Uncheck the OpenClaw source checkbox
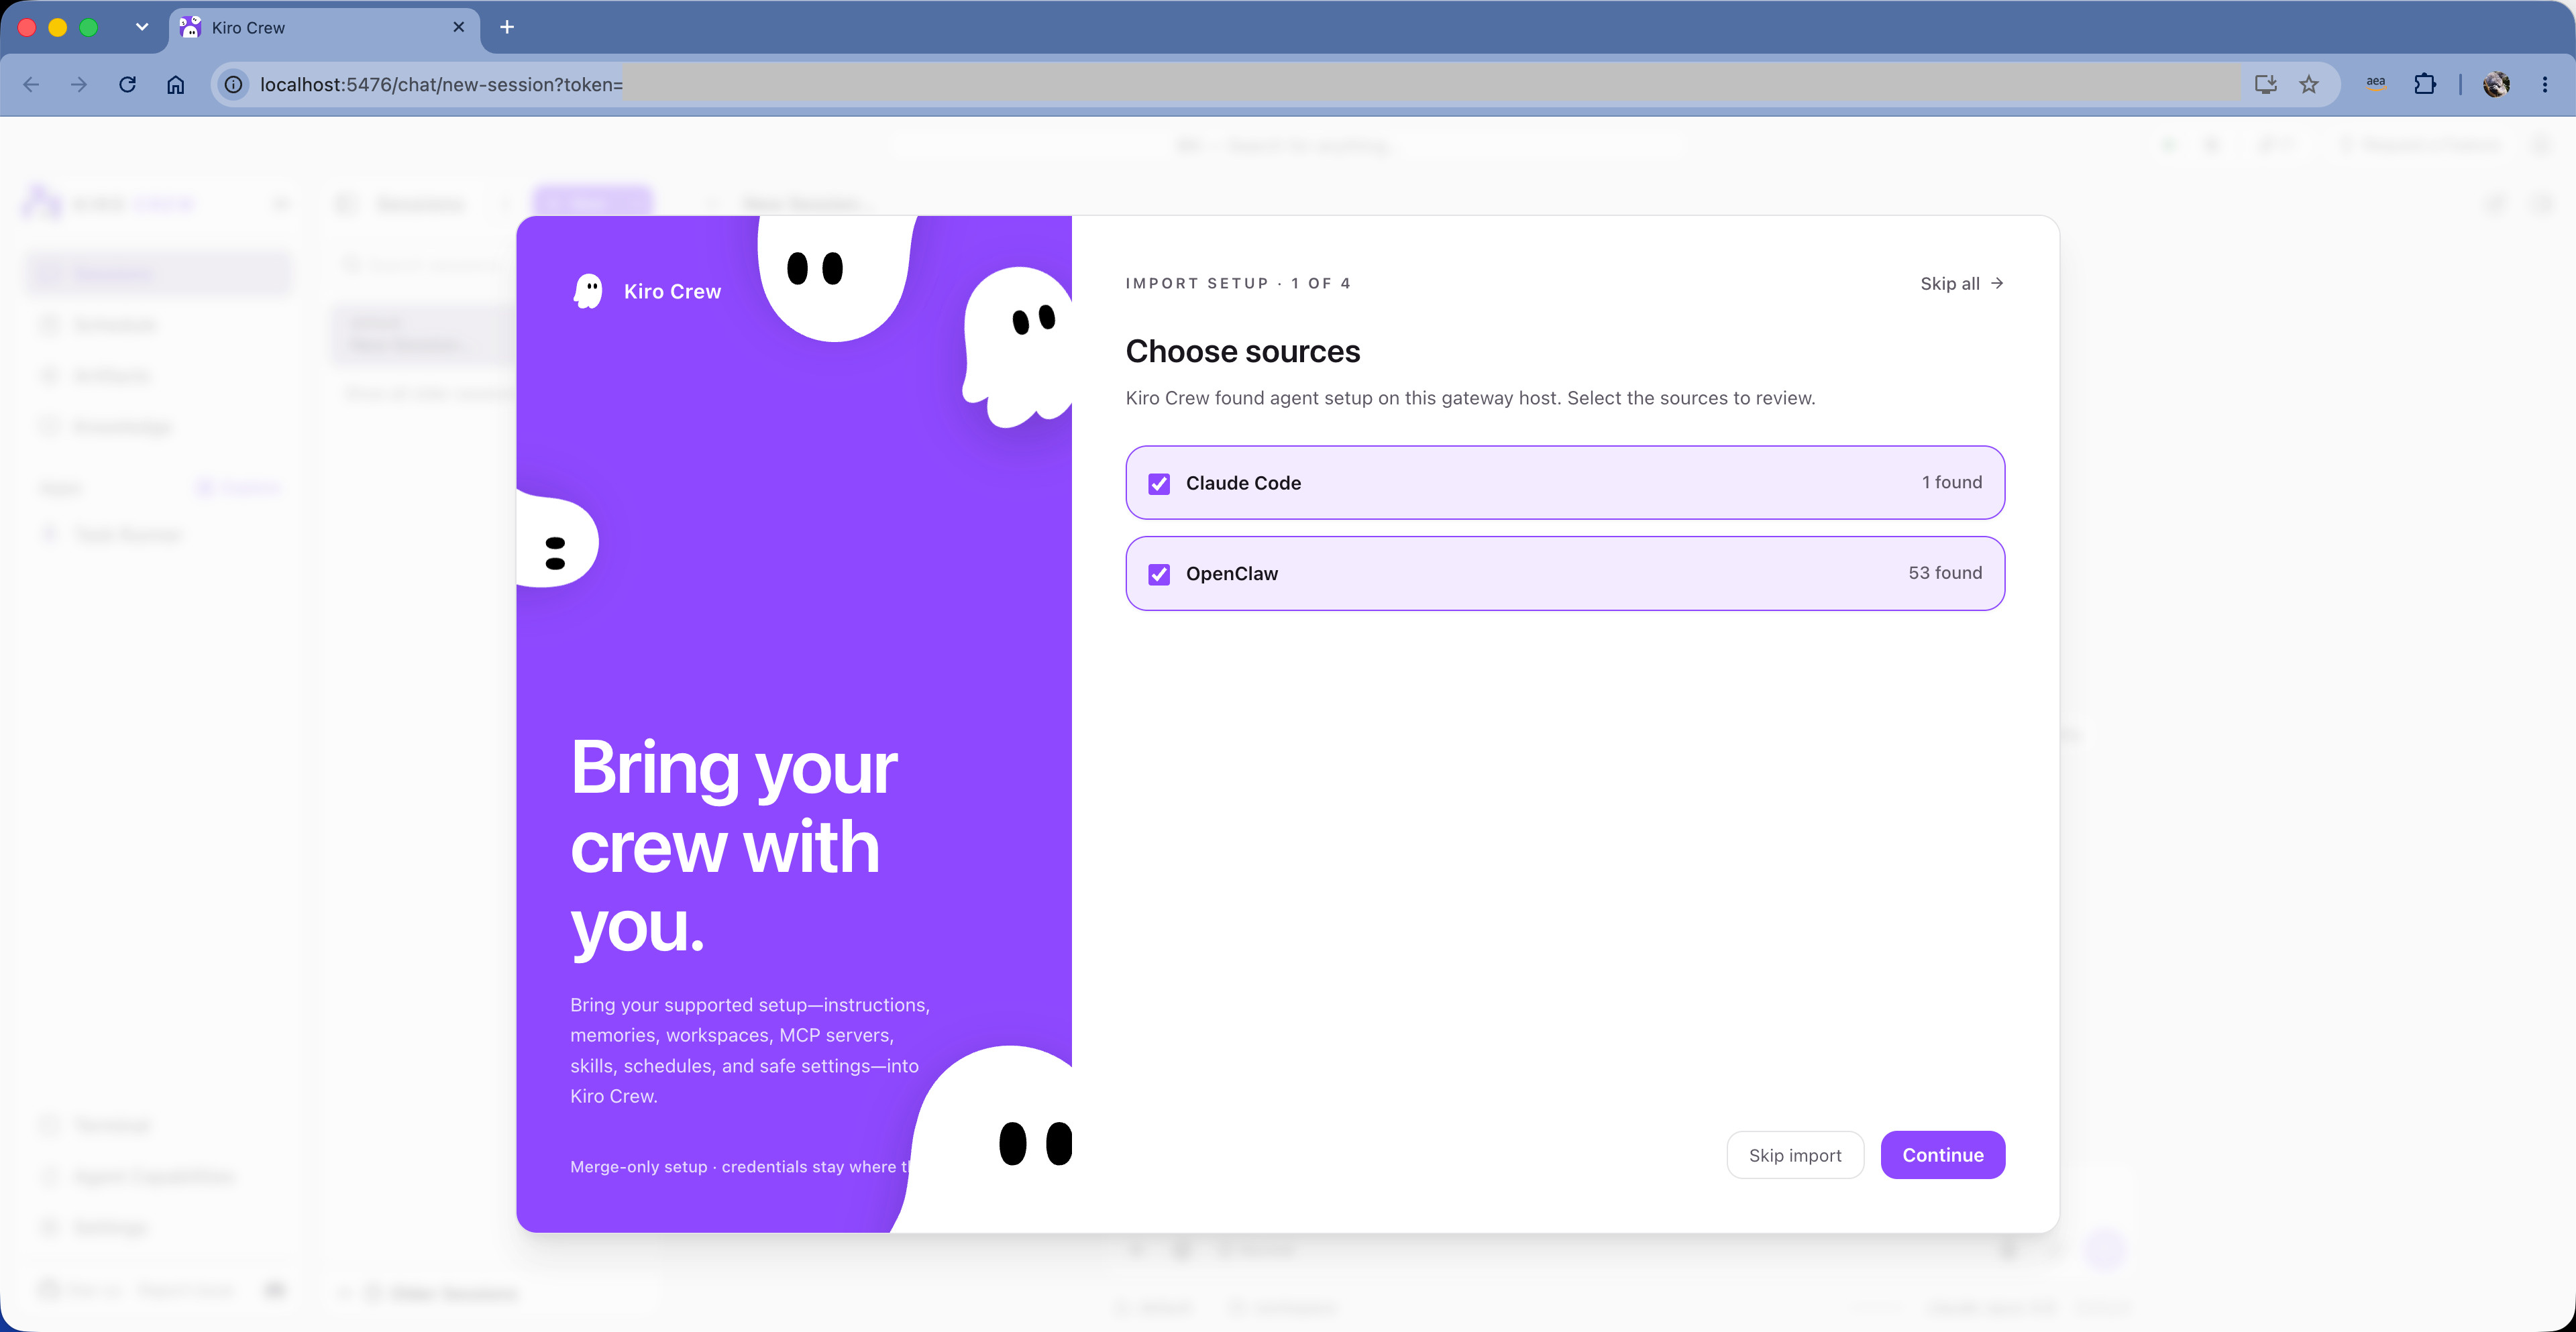This screenshot has width=2576, height=1332. pos(1159,574)
